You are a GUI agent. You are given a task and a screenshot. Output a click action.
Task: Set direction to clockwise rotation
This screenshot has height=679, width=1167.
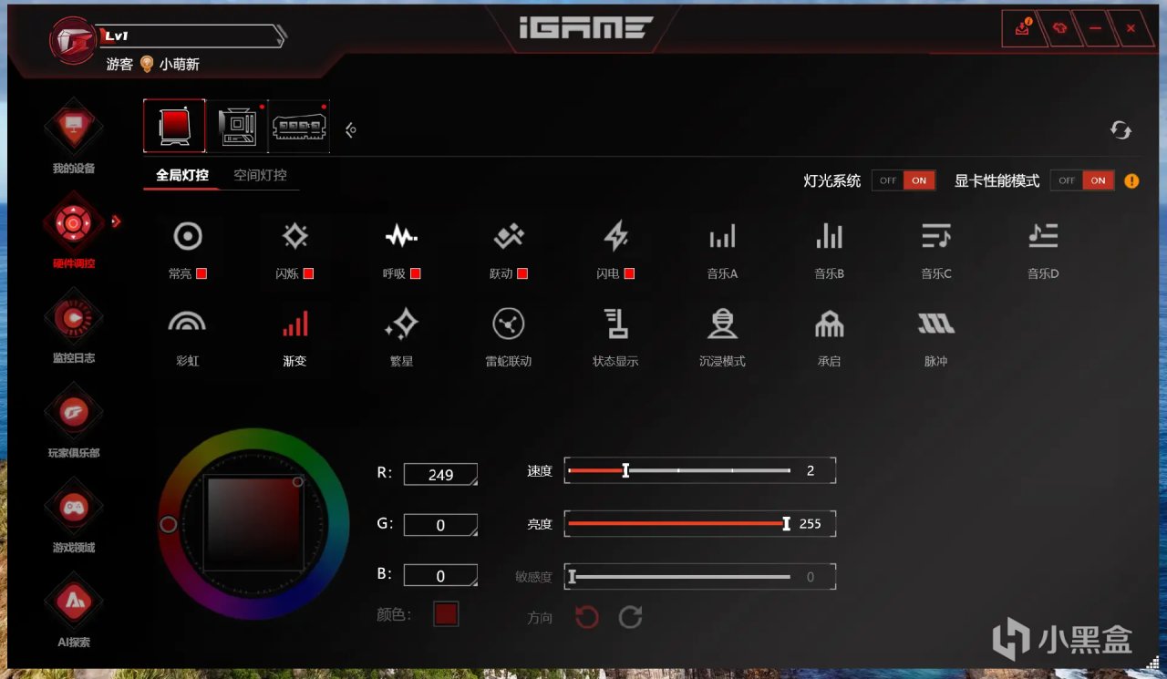click(630, 617)
